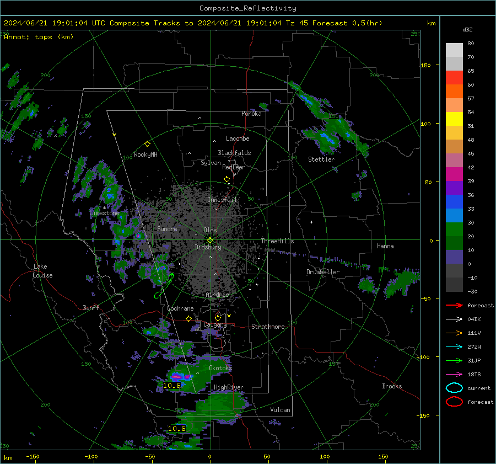Click the yellow diamond marker near RockyMH
Image resolution: width=496 pixels, height=464 pixels.
click(x=147, y=144)
